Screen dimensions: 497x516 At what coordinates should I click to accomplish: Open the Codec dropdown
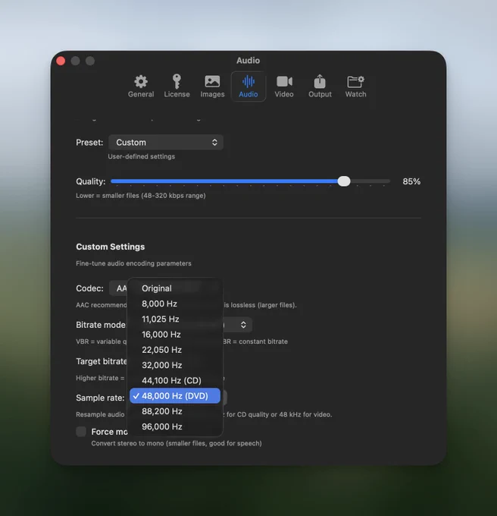point(118,288)
